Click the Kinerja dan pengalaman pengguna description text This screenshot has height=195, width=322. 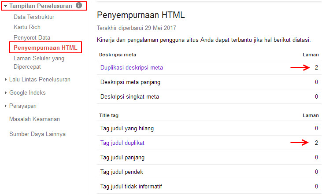[204, 40]
